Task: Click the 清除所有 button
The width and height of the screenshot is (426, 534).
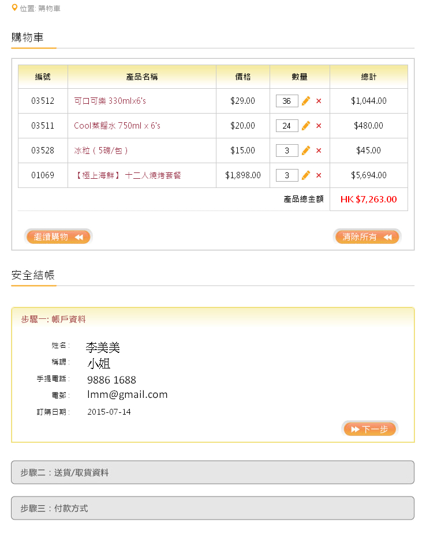Action: pos(367,237)
